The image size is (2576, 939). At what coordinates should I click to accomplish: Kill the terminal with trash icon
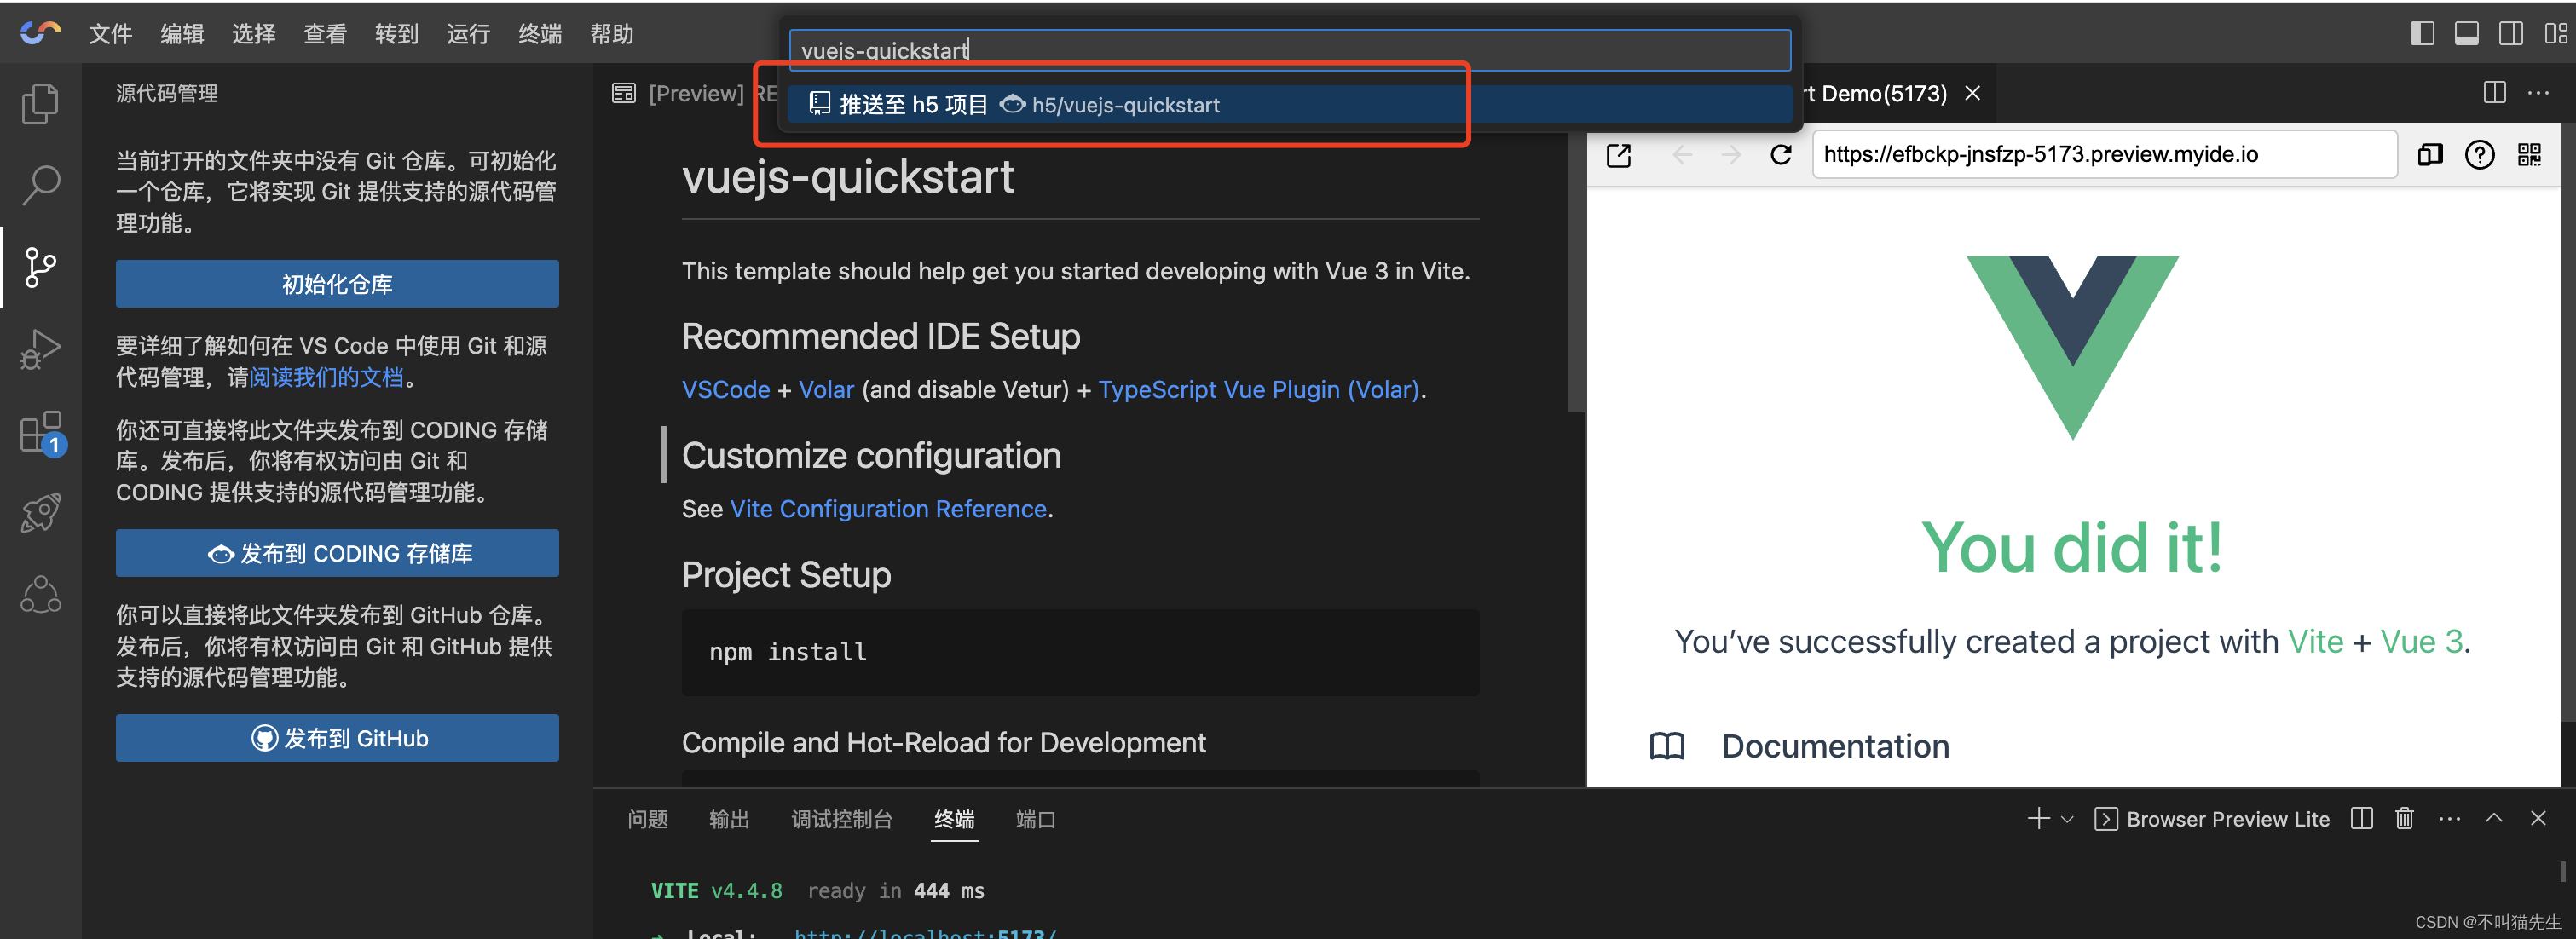point(2404,818)
